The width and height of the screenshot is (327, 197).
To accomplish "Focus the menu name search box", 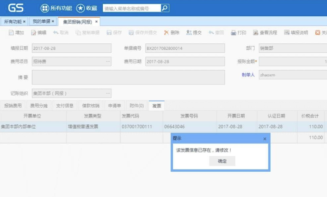I will pyautogui.click(x=132, y=8).
